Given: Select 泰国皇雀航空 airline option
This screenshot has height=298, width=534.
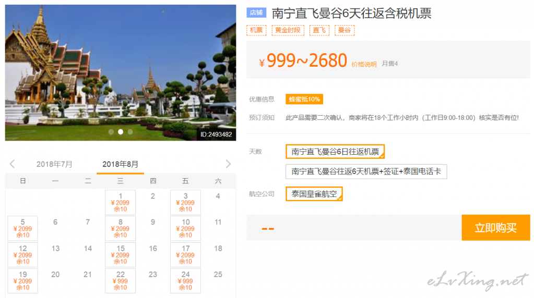Looking at the screenshot, I should (314, 194).
